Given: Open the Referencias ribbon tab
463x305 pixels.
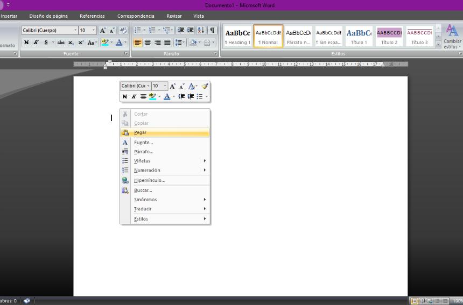Looking at the screenshot, I should pos(92,16).
